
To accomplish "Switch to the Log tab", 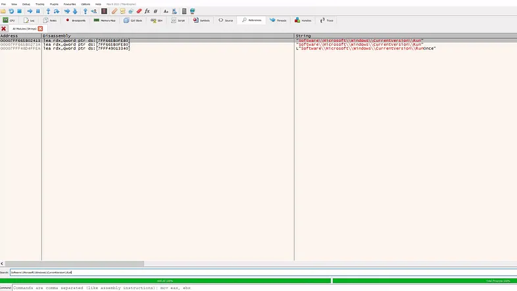I will coord(30,20).
